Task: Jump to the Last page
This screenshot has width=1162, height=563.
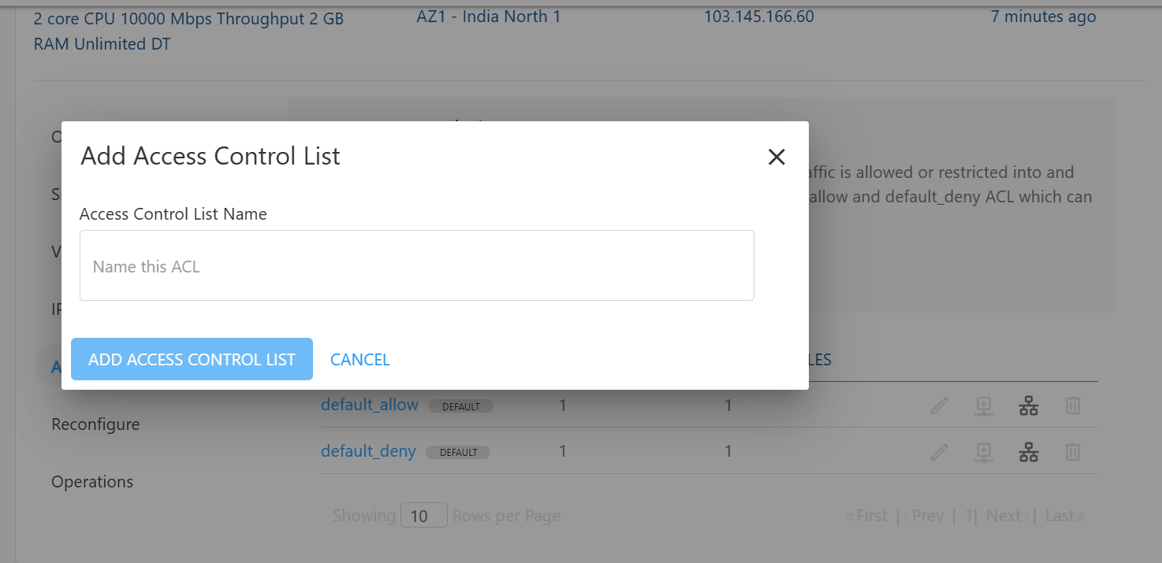Action: [x=1064, y=516]
